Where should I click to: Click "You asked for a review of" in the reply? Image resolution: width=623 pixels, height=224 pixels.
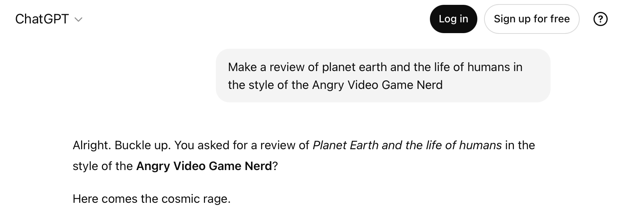point(242,145)
